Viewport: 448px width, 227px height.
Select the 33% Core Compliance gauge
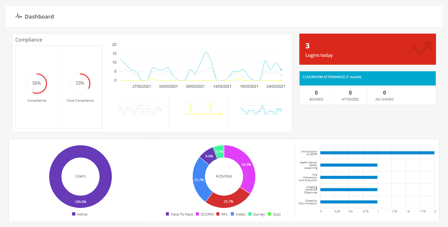pos(80,83)
